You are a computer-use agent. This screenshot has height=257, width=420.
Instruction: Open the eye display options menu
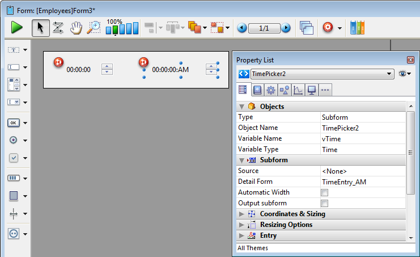[405, 74]
